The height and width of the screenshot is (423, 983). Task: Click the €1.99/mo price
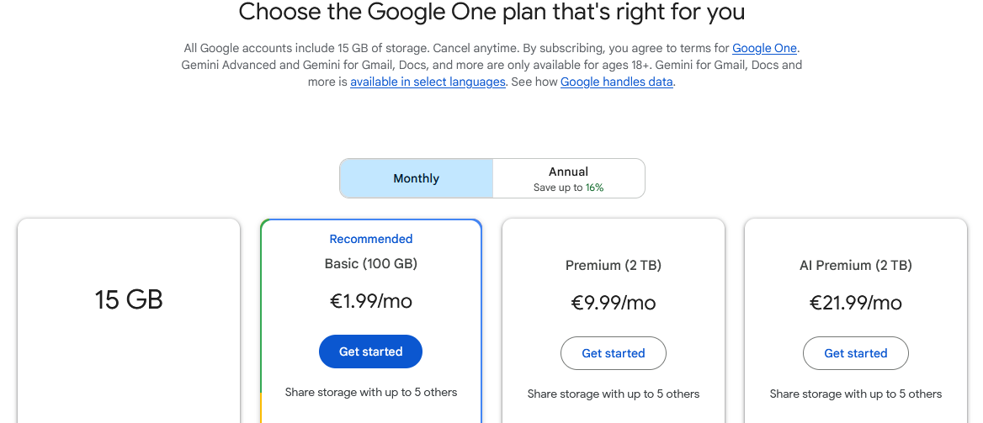tap(371, 301)
